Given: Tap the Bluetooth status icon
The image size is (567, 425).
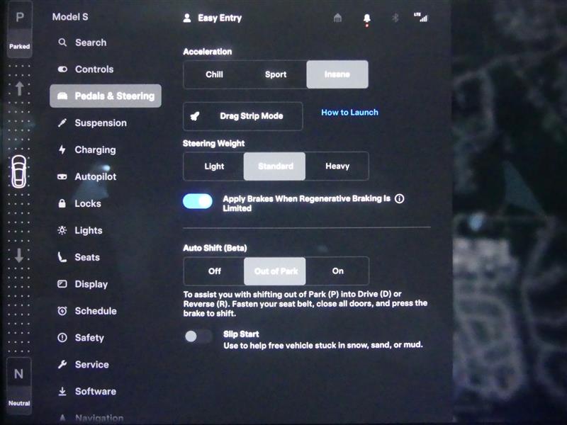Looking at the screenshot, I should tap(395, 18).
